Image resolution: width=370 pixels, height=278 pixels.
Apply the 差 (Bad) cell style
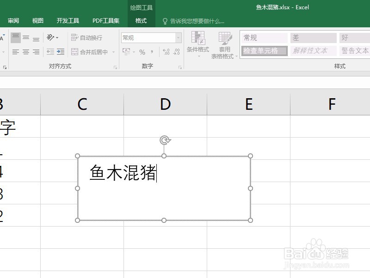click(x=314, y=38)
